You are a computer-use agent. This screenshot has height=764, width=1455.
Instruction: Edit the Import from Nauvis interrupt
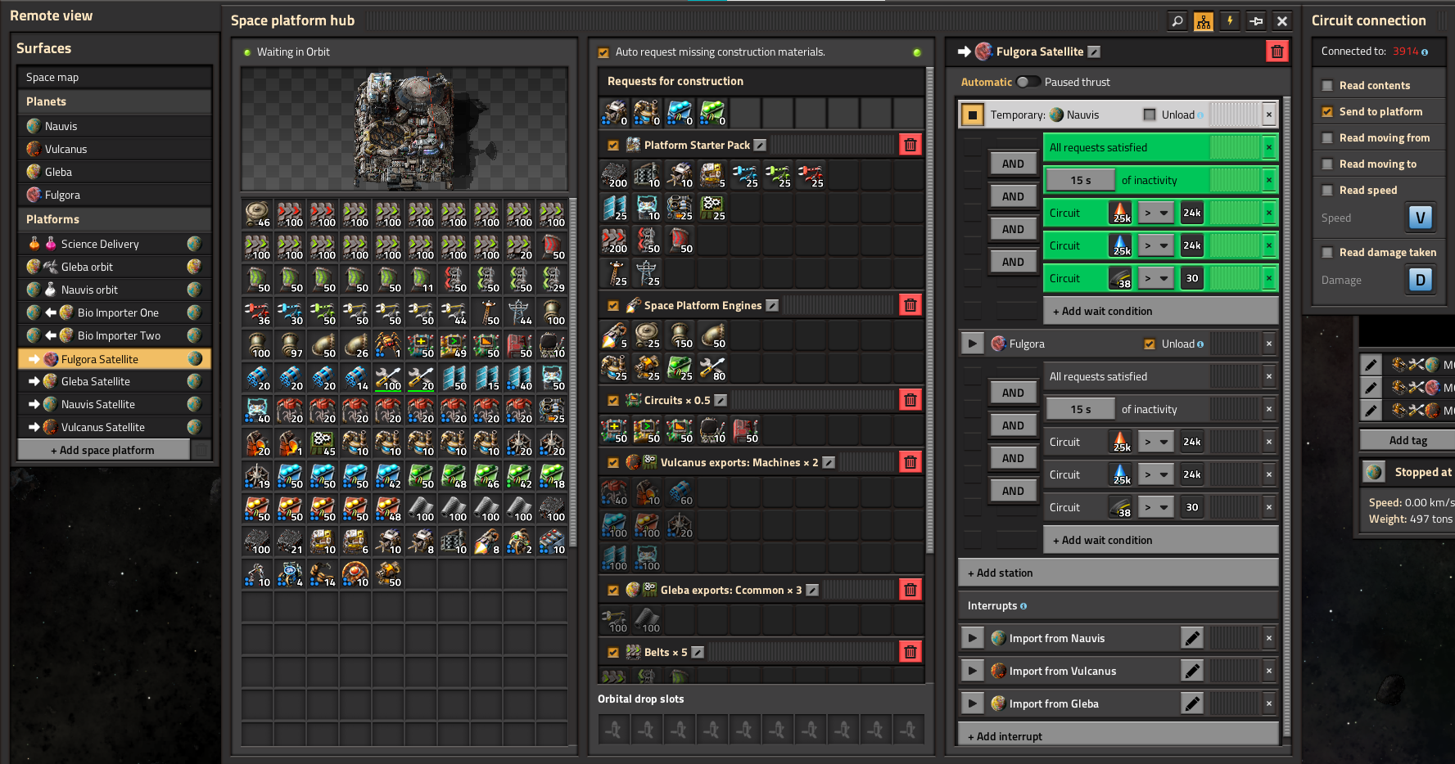1192,638
